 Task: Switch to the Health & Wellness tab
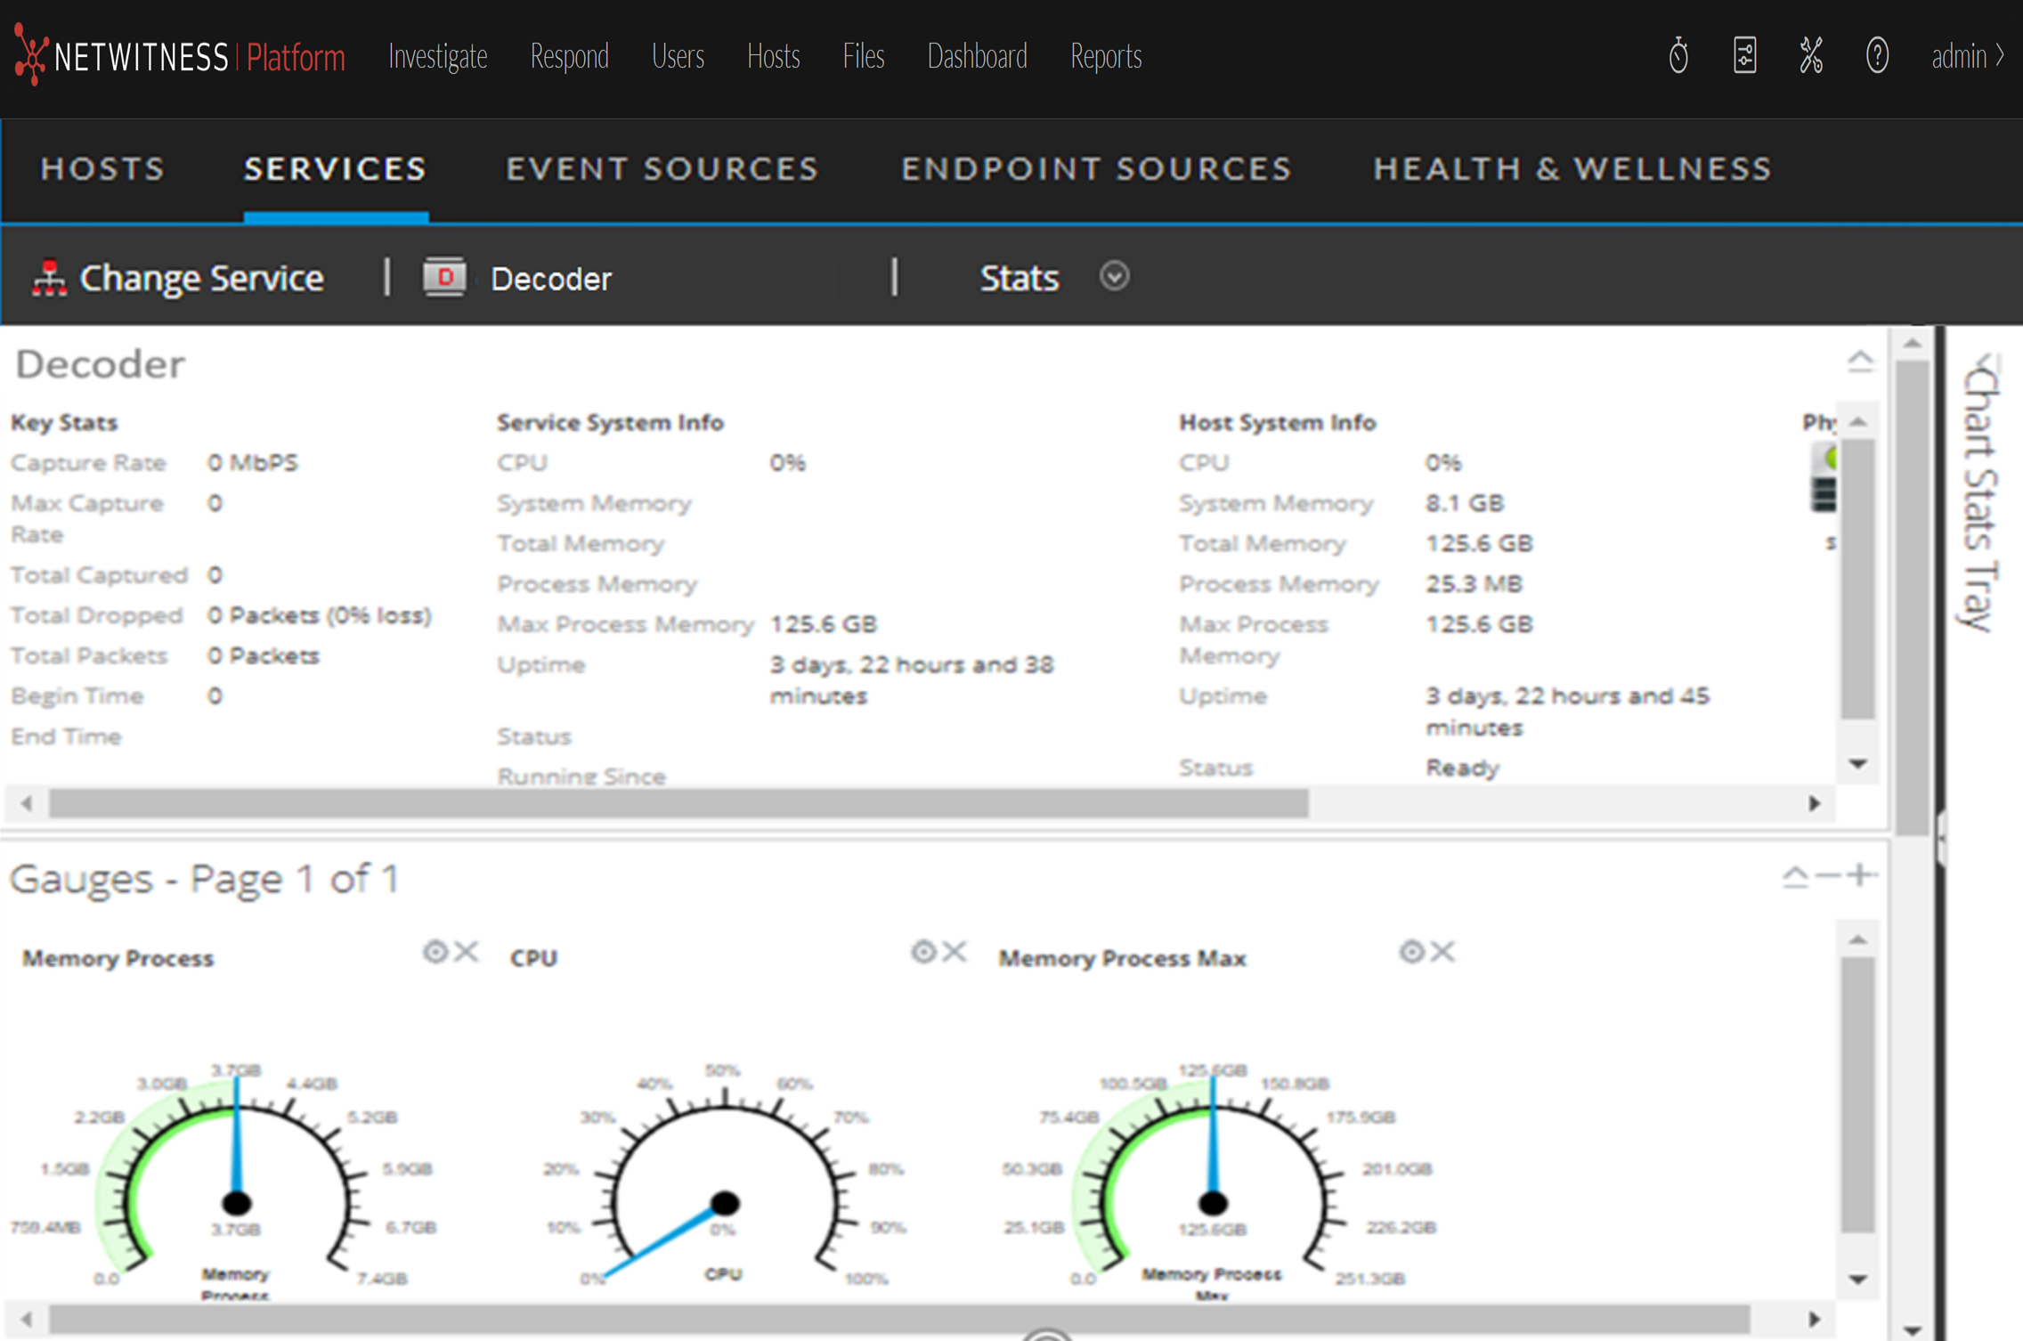point(1572,169)
